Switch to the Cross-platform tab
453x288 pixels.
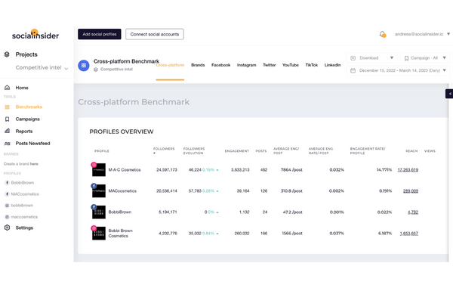[170, 65]
